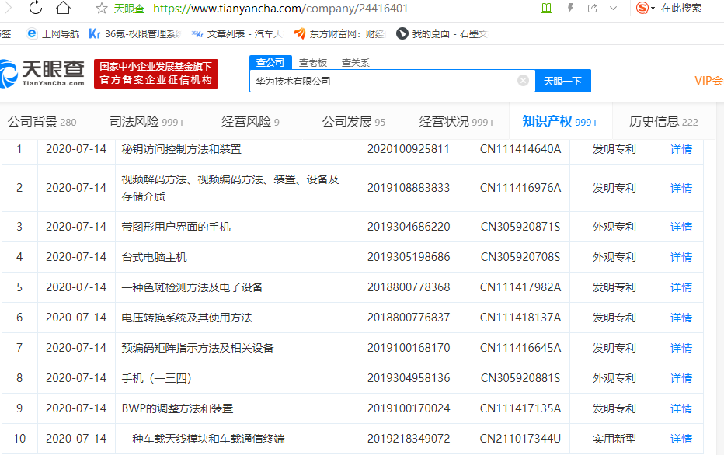This screenshot has width=724, height=455.
Task: Switch to the 经营风险 9 tab
Action: tap(250, 122)
